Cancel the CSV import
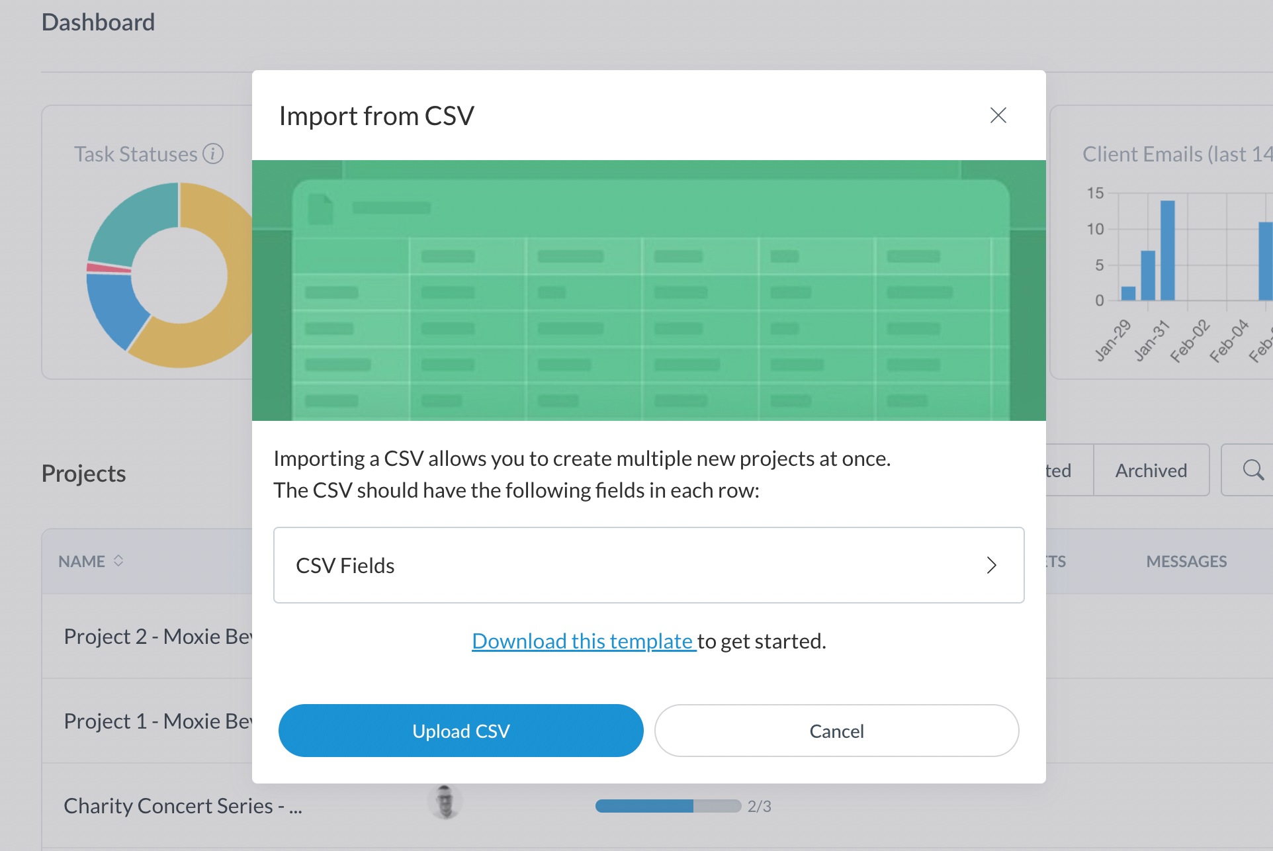This screenshot has width=1273, height=851. click(836, 731)
